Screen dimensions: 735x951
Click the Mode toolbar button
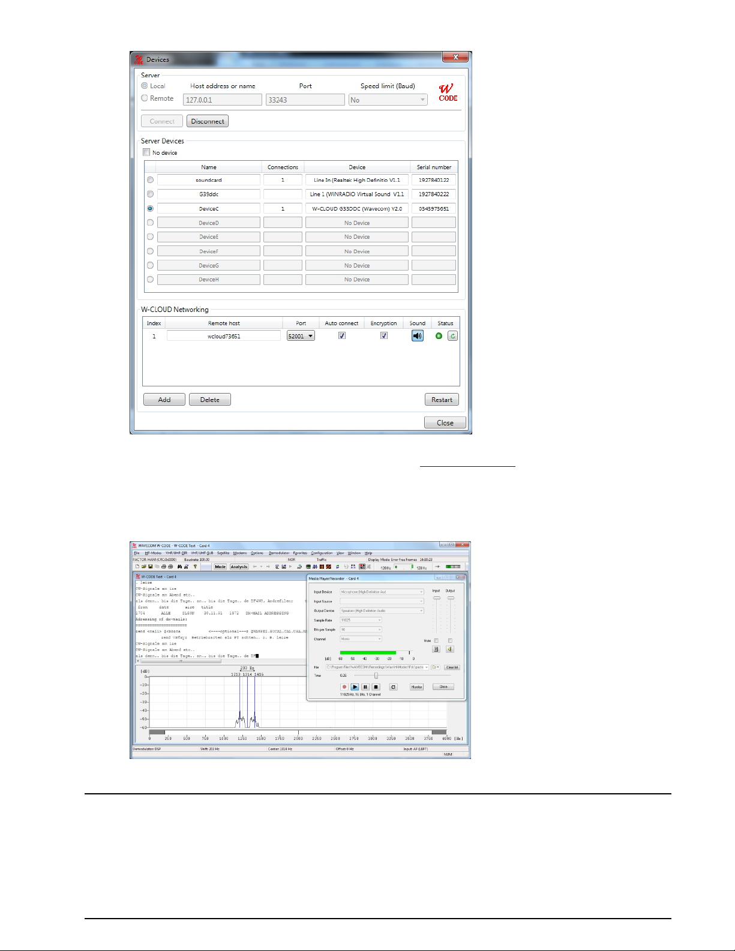220,566
